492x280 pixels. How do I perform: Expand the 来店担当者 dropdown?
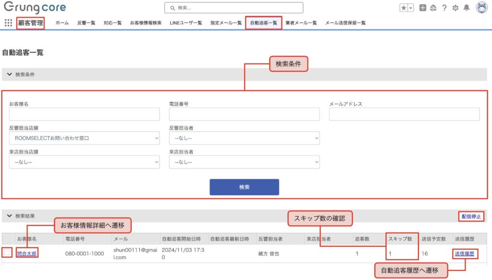[244, 162]
